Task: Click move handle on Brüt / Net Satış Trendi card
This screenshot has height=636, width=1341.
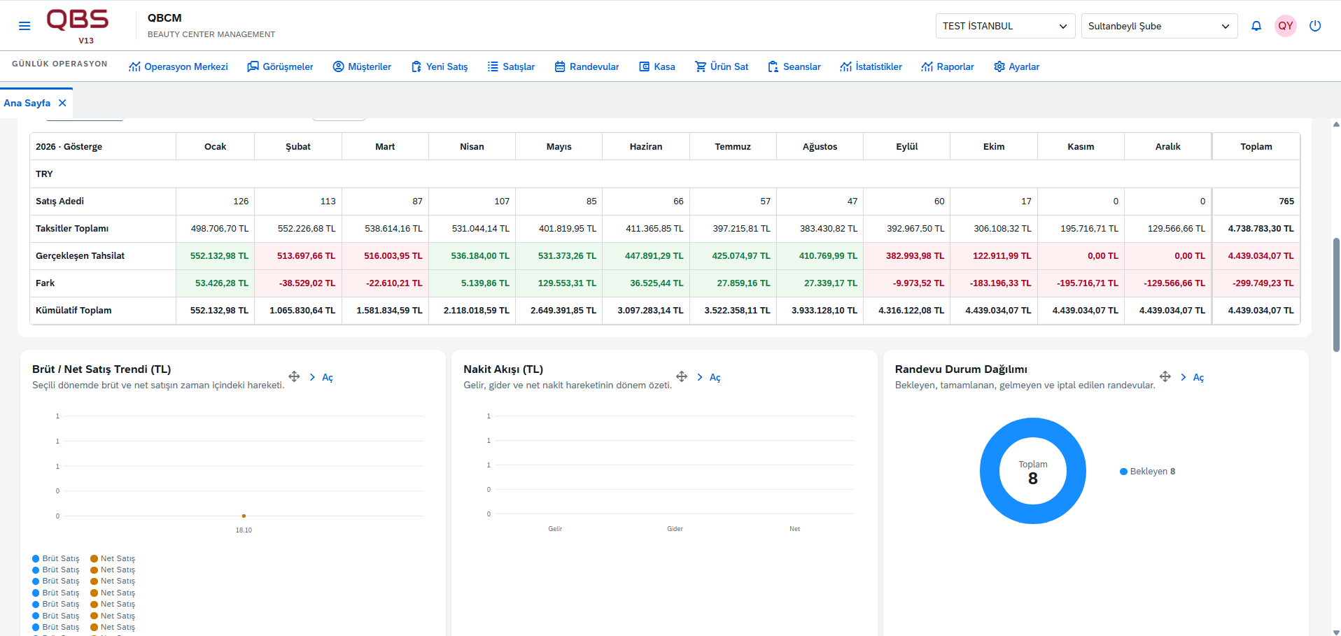Action: 294,376
